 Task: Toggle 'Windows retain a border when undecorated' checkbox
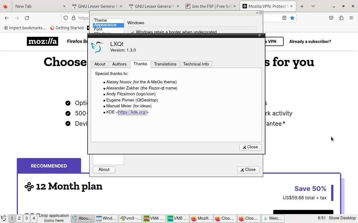(133, 32)
